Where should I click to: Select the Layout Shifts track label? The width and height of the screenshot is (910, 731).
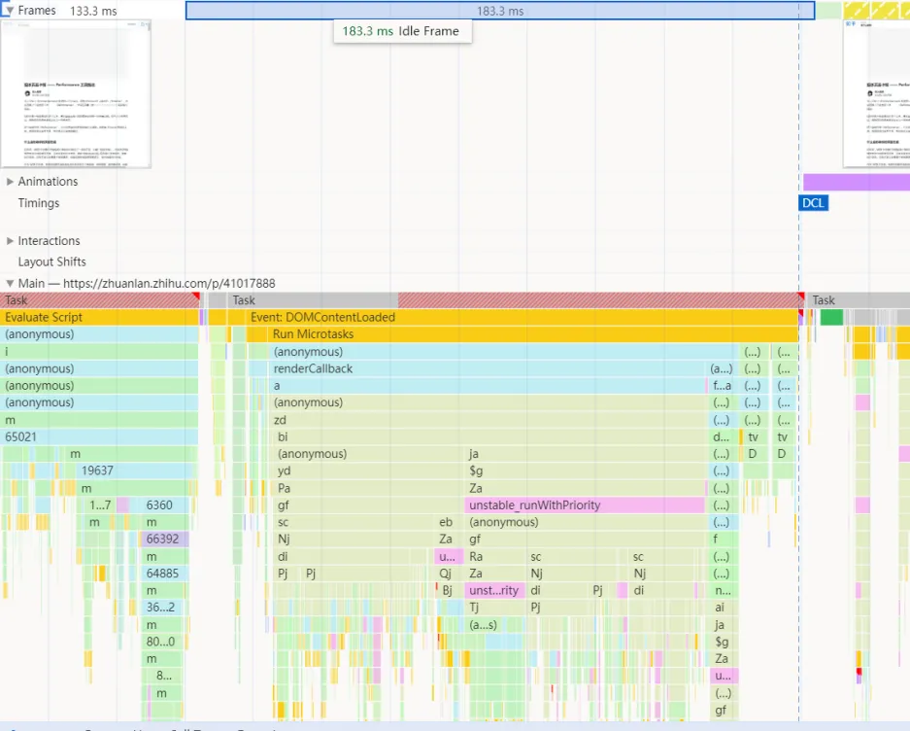(x=51, y=261)
